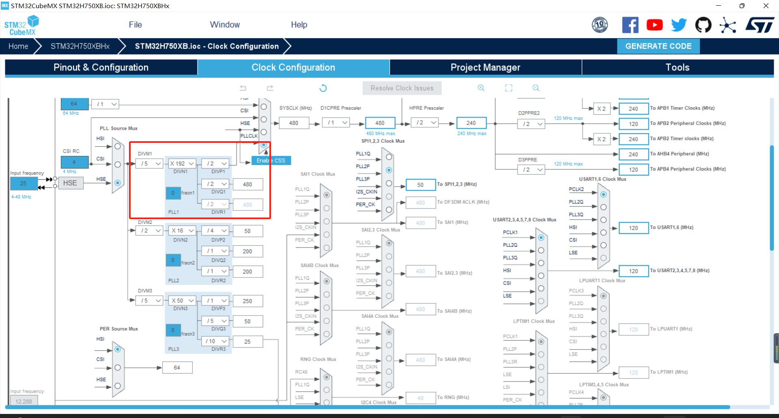Fit the clock diagram to screen
Viewport: 779px width, 418px height.
click(509, 88)
